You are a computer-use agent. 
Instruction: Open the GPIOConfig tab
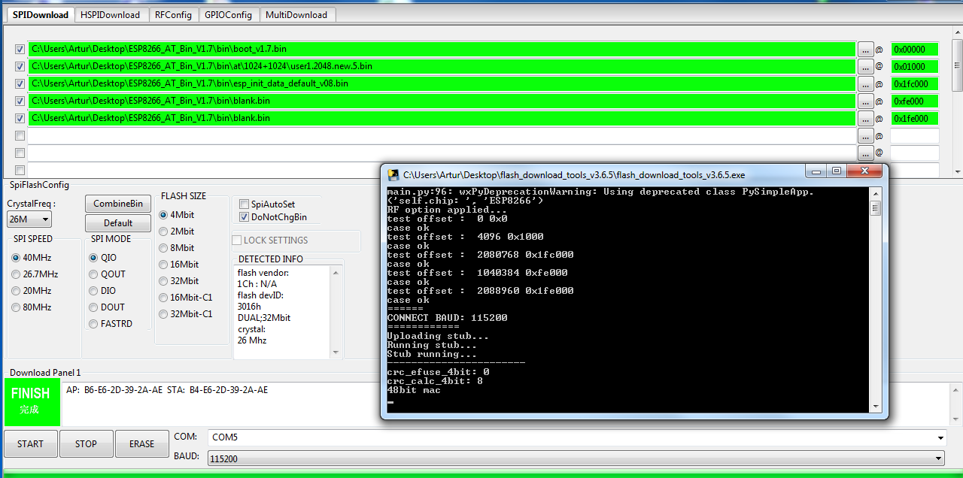click(229, 14)
